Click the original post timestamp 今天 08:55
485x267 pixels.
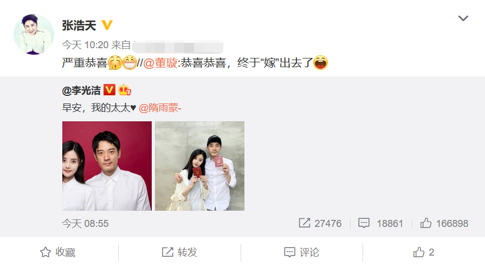[x=86, y=224]
